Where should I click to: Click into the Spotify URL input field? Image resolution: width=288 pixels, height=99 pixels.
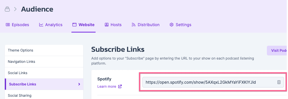point(213,82)
